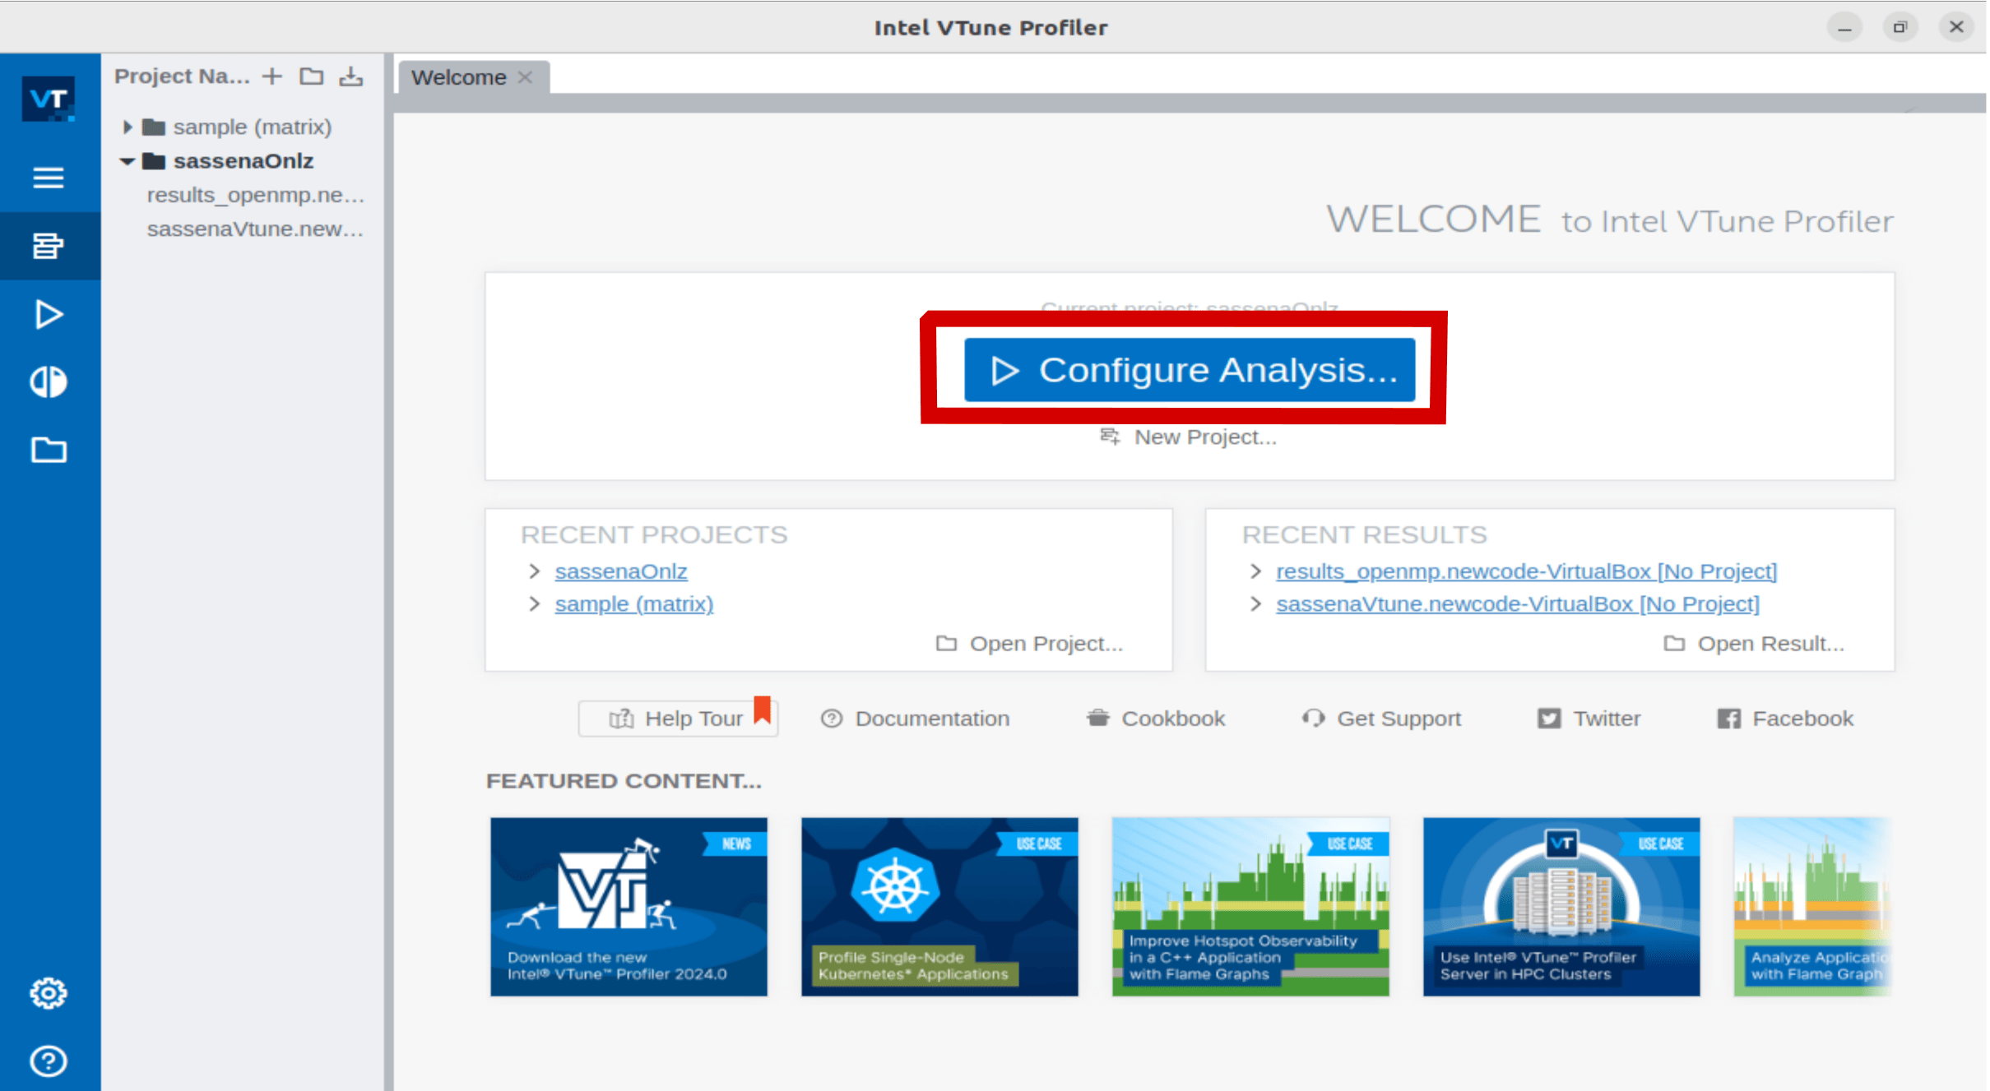Image resolution: width=1990 pixels, height=1091 pixels.
Task: Collapse the sassenaOnlz project tree
Action: (127, 161)
